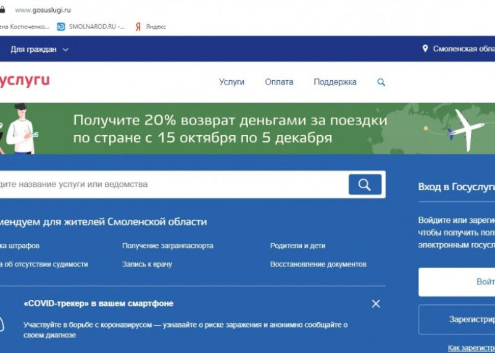Image resolution: width=495 pixels, height=353 pixels.
Task: Open the Оплата menu item
Action: coord(279,82)
